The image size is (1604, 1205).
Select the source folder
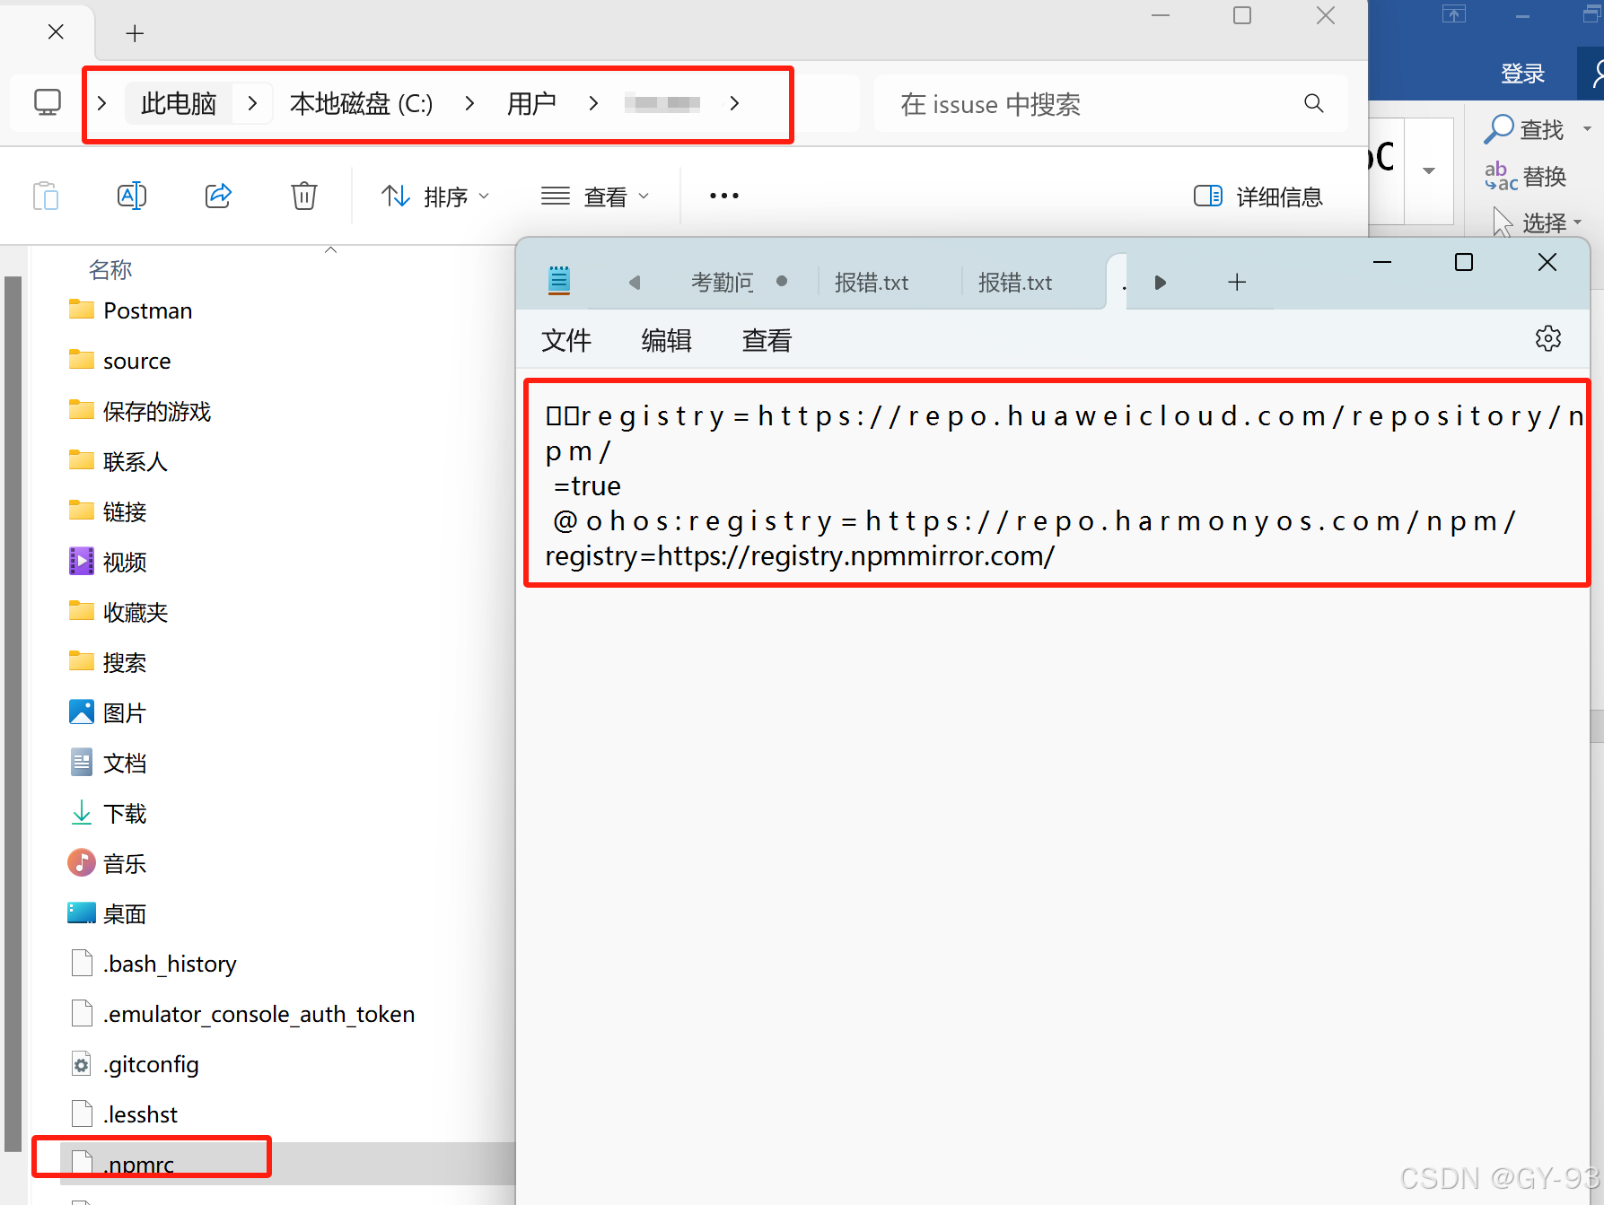[x=120, y=361]
